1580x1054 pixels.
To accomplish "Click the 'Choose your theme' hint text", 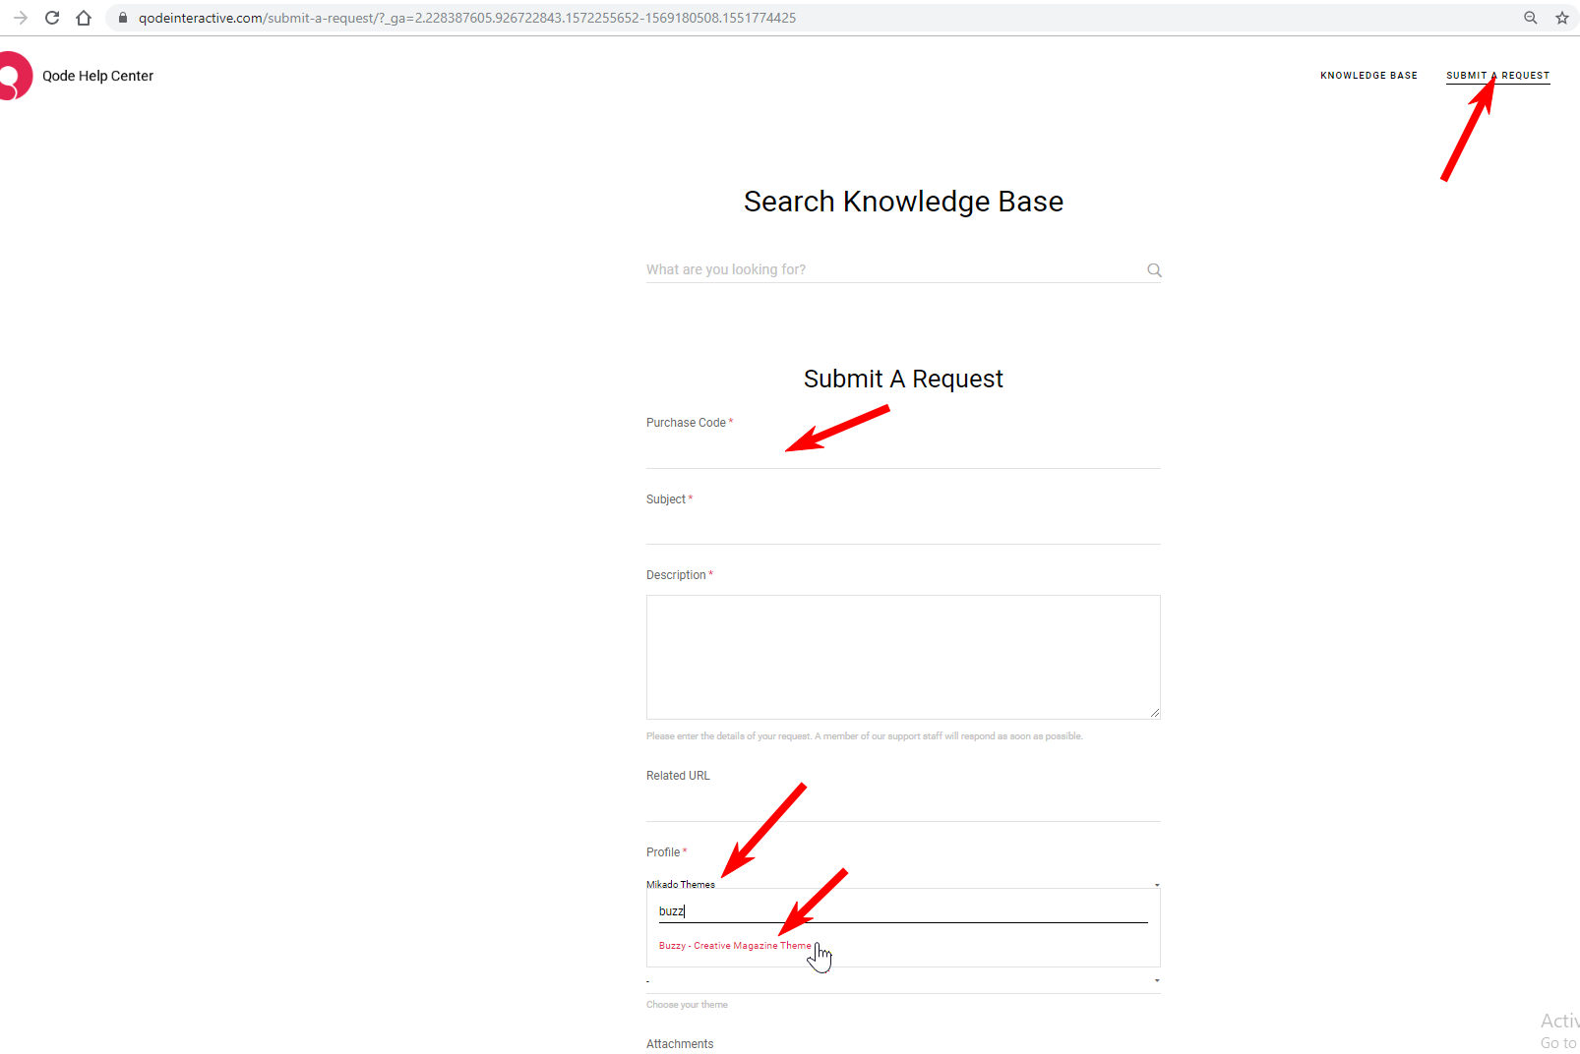I will click(x=687, y=1005).
